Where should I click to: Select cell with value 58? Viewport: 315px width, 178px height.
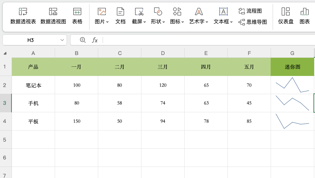pyautogui.click(x=120, y=103)
